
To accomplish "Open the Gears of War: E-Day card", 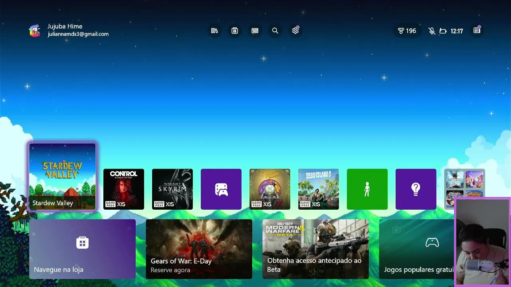I will click(199, 249).
